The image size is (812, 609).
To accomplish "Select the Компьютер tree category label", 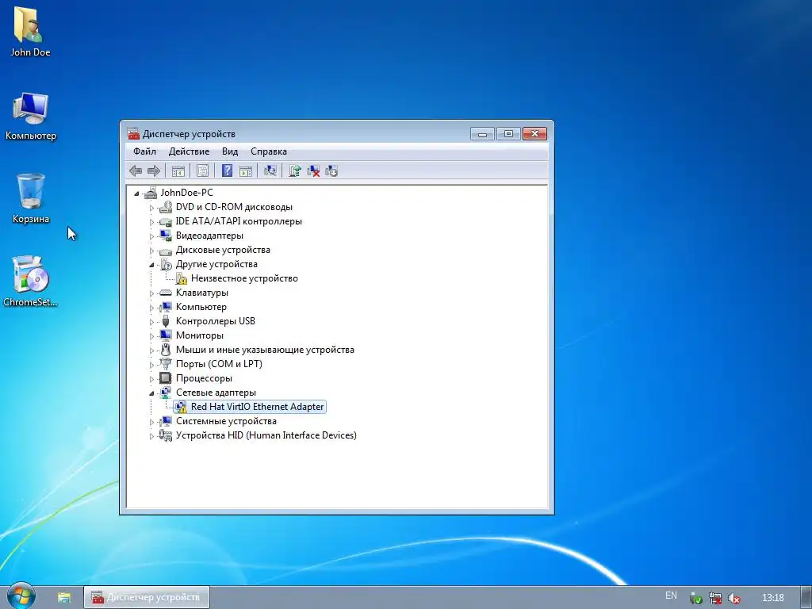I will coord(201,307).
